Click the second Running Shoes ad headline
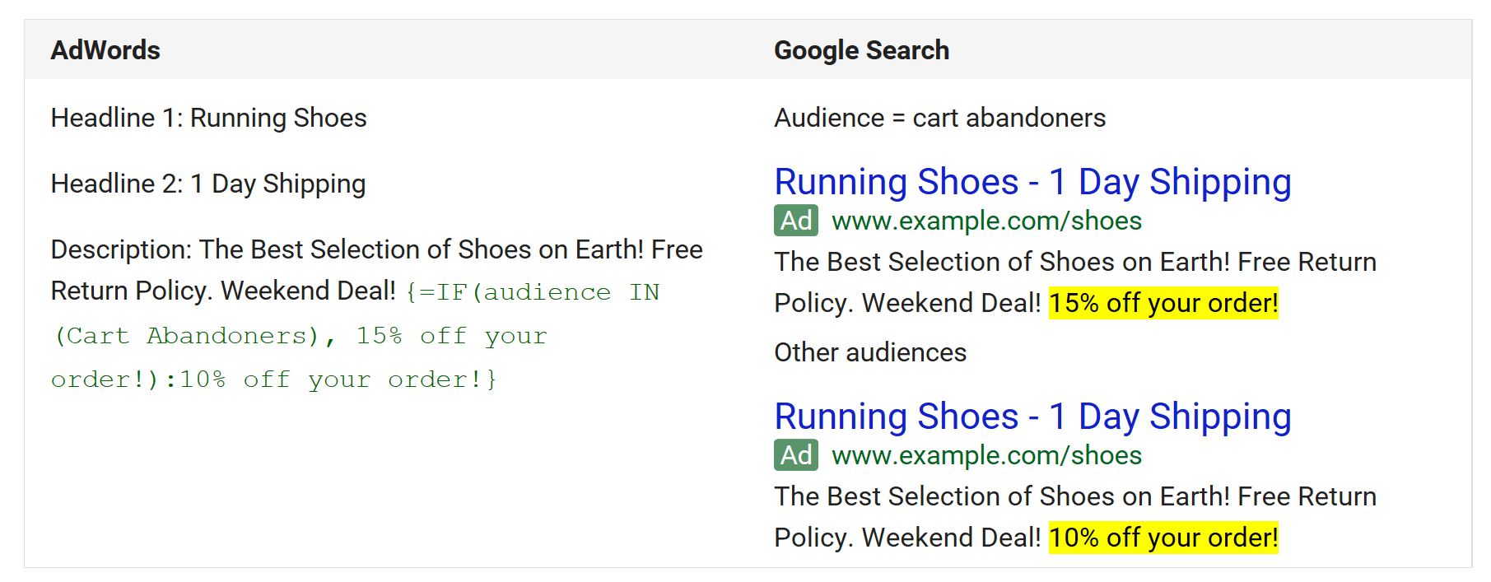The width and height of the screenshot is (1491, 582). click(1032, 417)
